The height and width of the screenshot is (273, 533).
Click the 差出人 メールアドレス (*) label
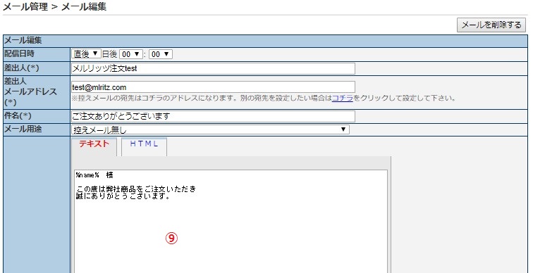pyautogui.click(x=30, y=91)
